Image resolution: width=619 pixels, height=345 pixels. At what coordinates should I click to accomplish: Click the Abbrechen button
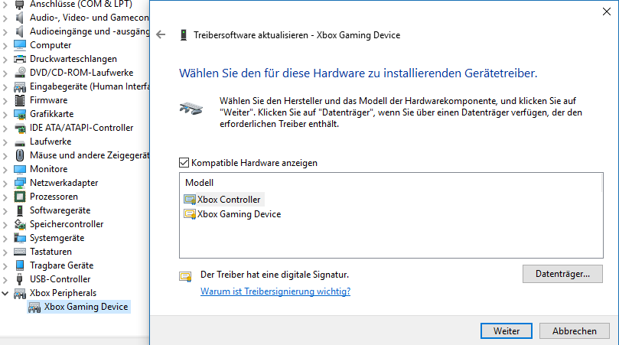point(575,330)
